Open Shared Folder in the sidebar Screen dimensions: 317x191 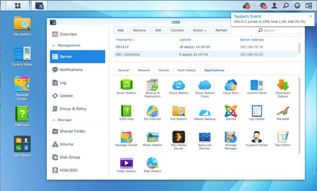pos(77,131)
